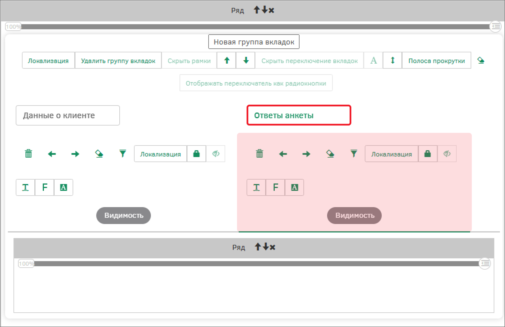Image resolution: width=505 pixels, height=327 pixels.
Task: Open the vertical resize height option in tab toolbar
Action: tap(392, 60)
